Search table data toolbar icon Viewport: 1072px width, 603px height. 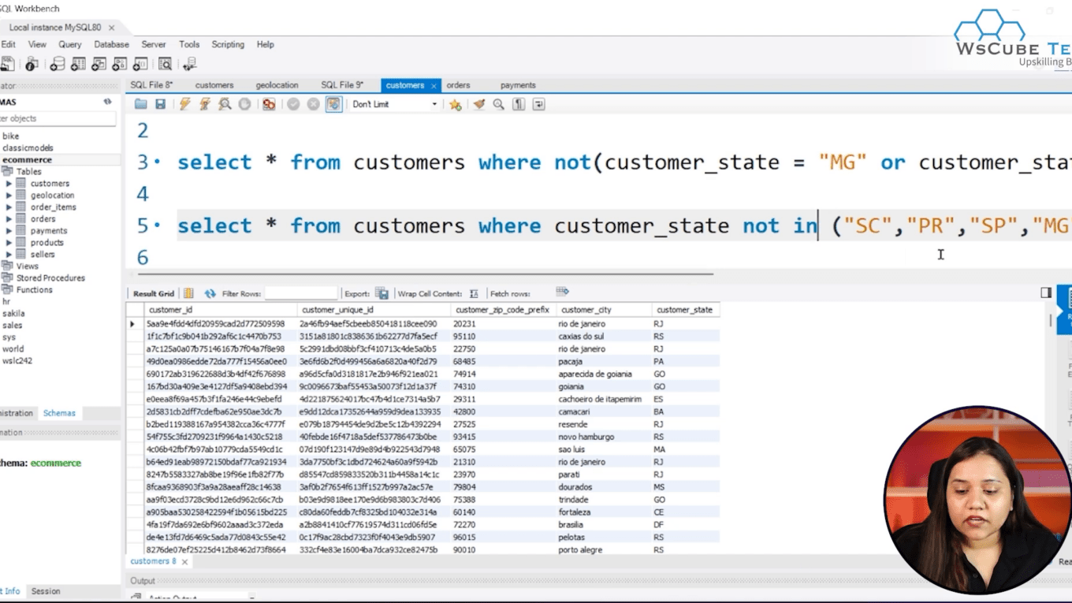click(165, 65)
